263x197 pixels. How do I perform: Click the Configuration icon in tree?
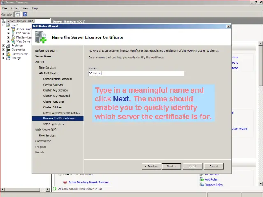[8, 54]
